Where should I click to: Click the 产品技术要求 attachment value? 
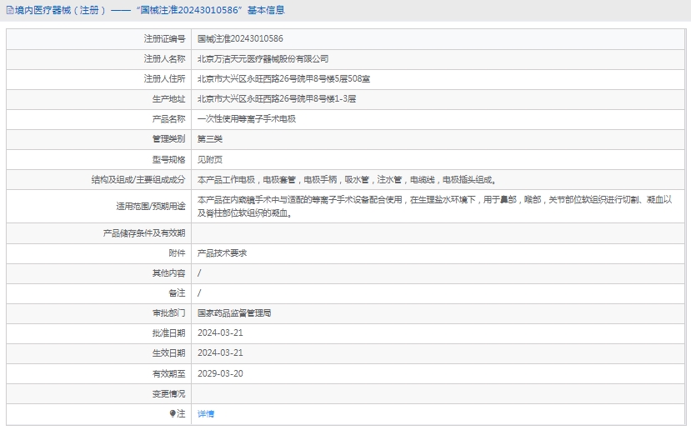pos(222,252)
